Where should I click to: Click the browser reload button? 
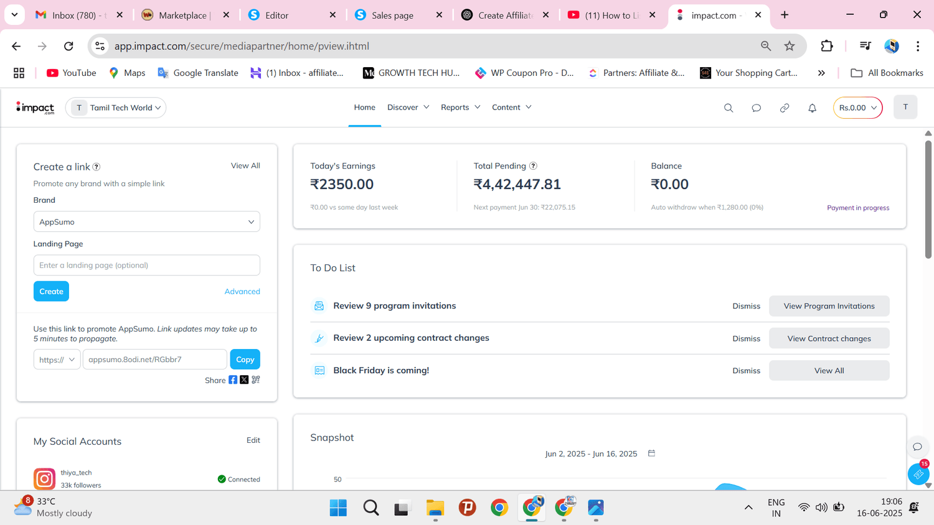point(68,46)
